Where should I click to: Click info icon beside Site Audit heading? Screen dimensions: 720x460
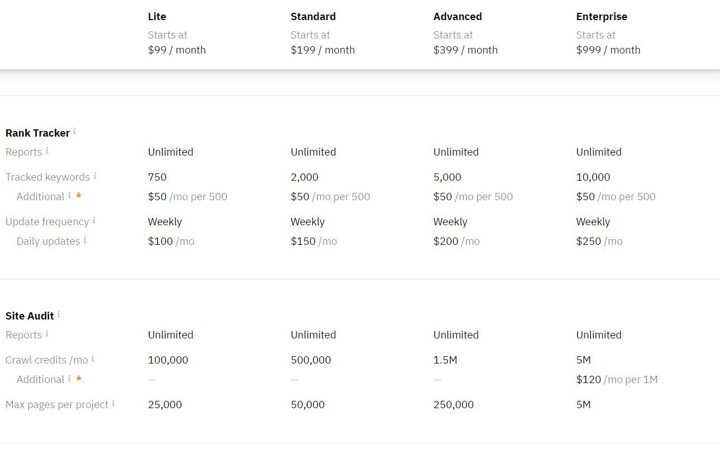pos(59,314)
